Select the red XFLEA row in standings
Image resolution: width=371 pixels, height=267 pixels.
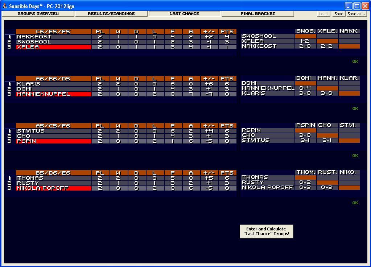point(53,47)
